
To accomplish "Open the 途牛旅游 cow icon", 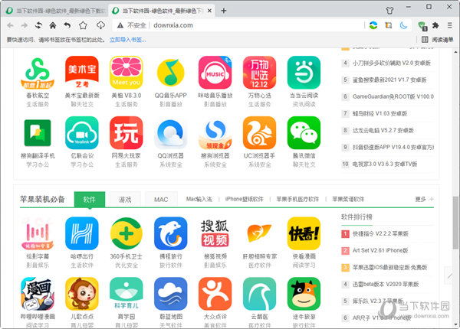I will tap(304, 294).
